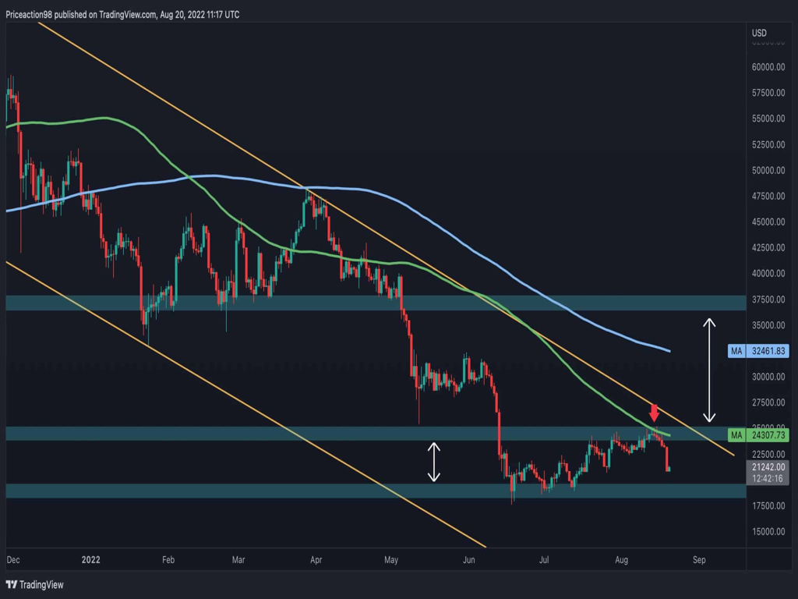Viewport: 798px width, 599px height.
Task: Click the tall white double-headed arrow near September
Action: pyautogui.click(x=708, y=369)
